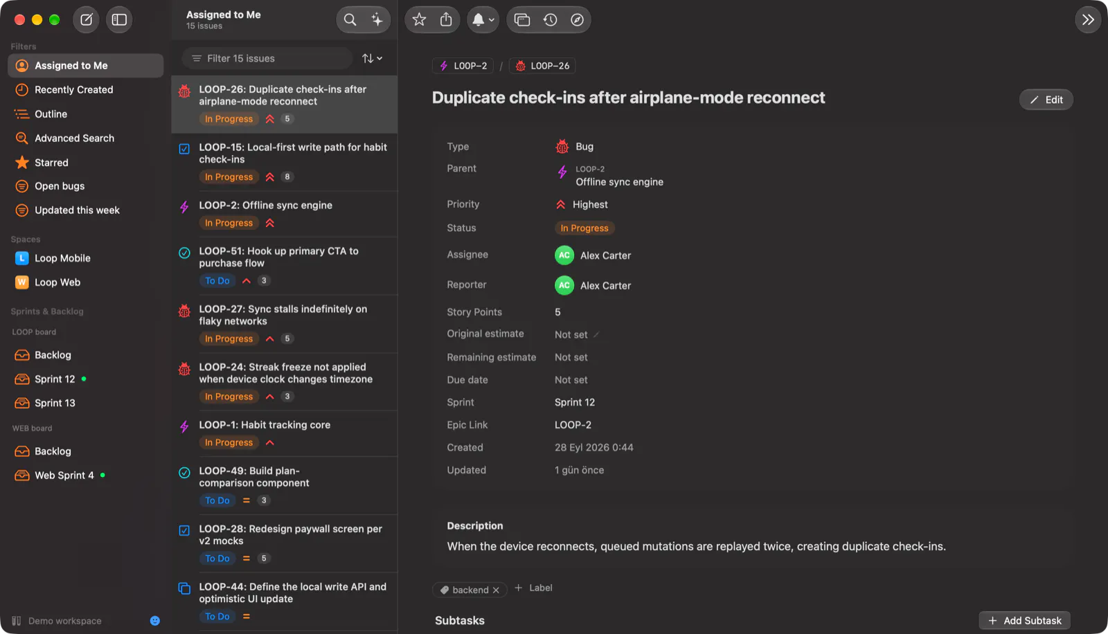Image resolution: width=1108 pixels, height=634 pixels.
Task: Click the compose new issue icon
Action: coord(87,19)
